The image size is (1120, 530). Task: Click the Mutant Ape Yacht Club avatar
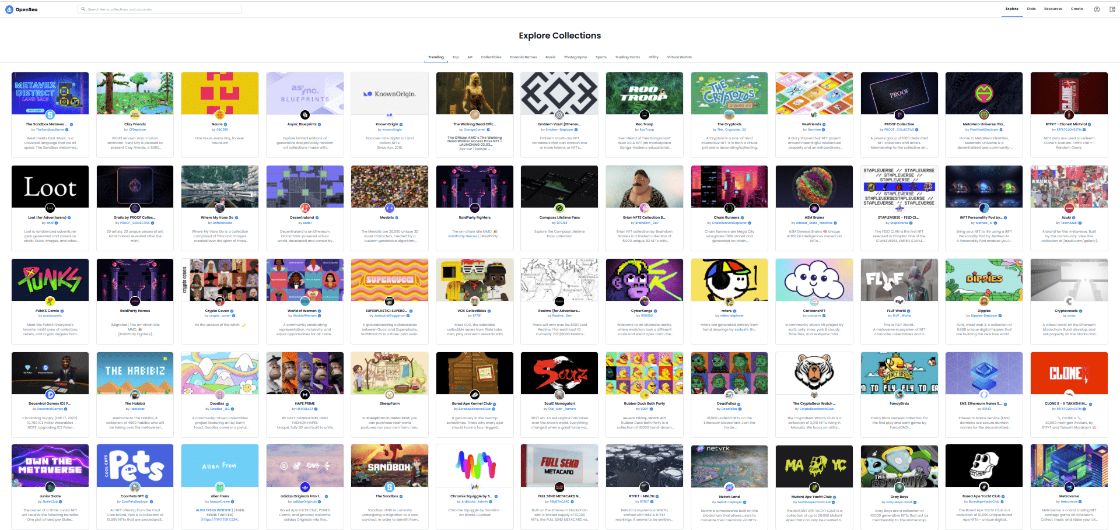pyautogui.click(x=814, y=487)
